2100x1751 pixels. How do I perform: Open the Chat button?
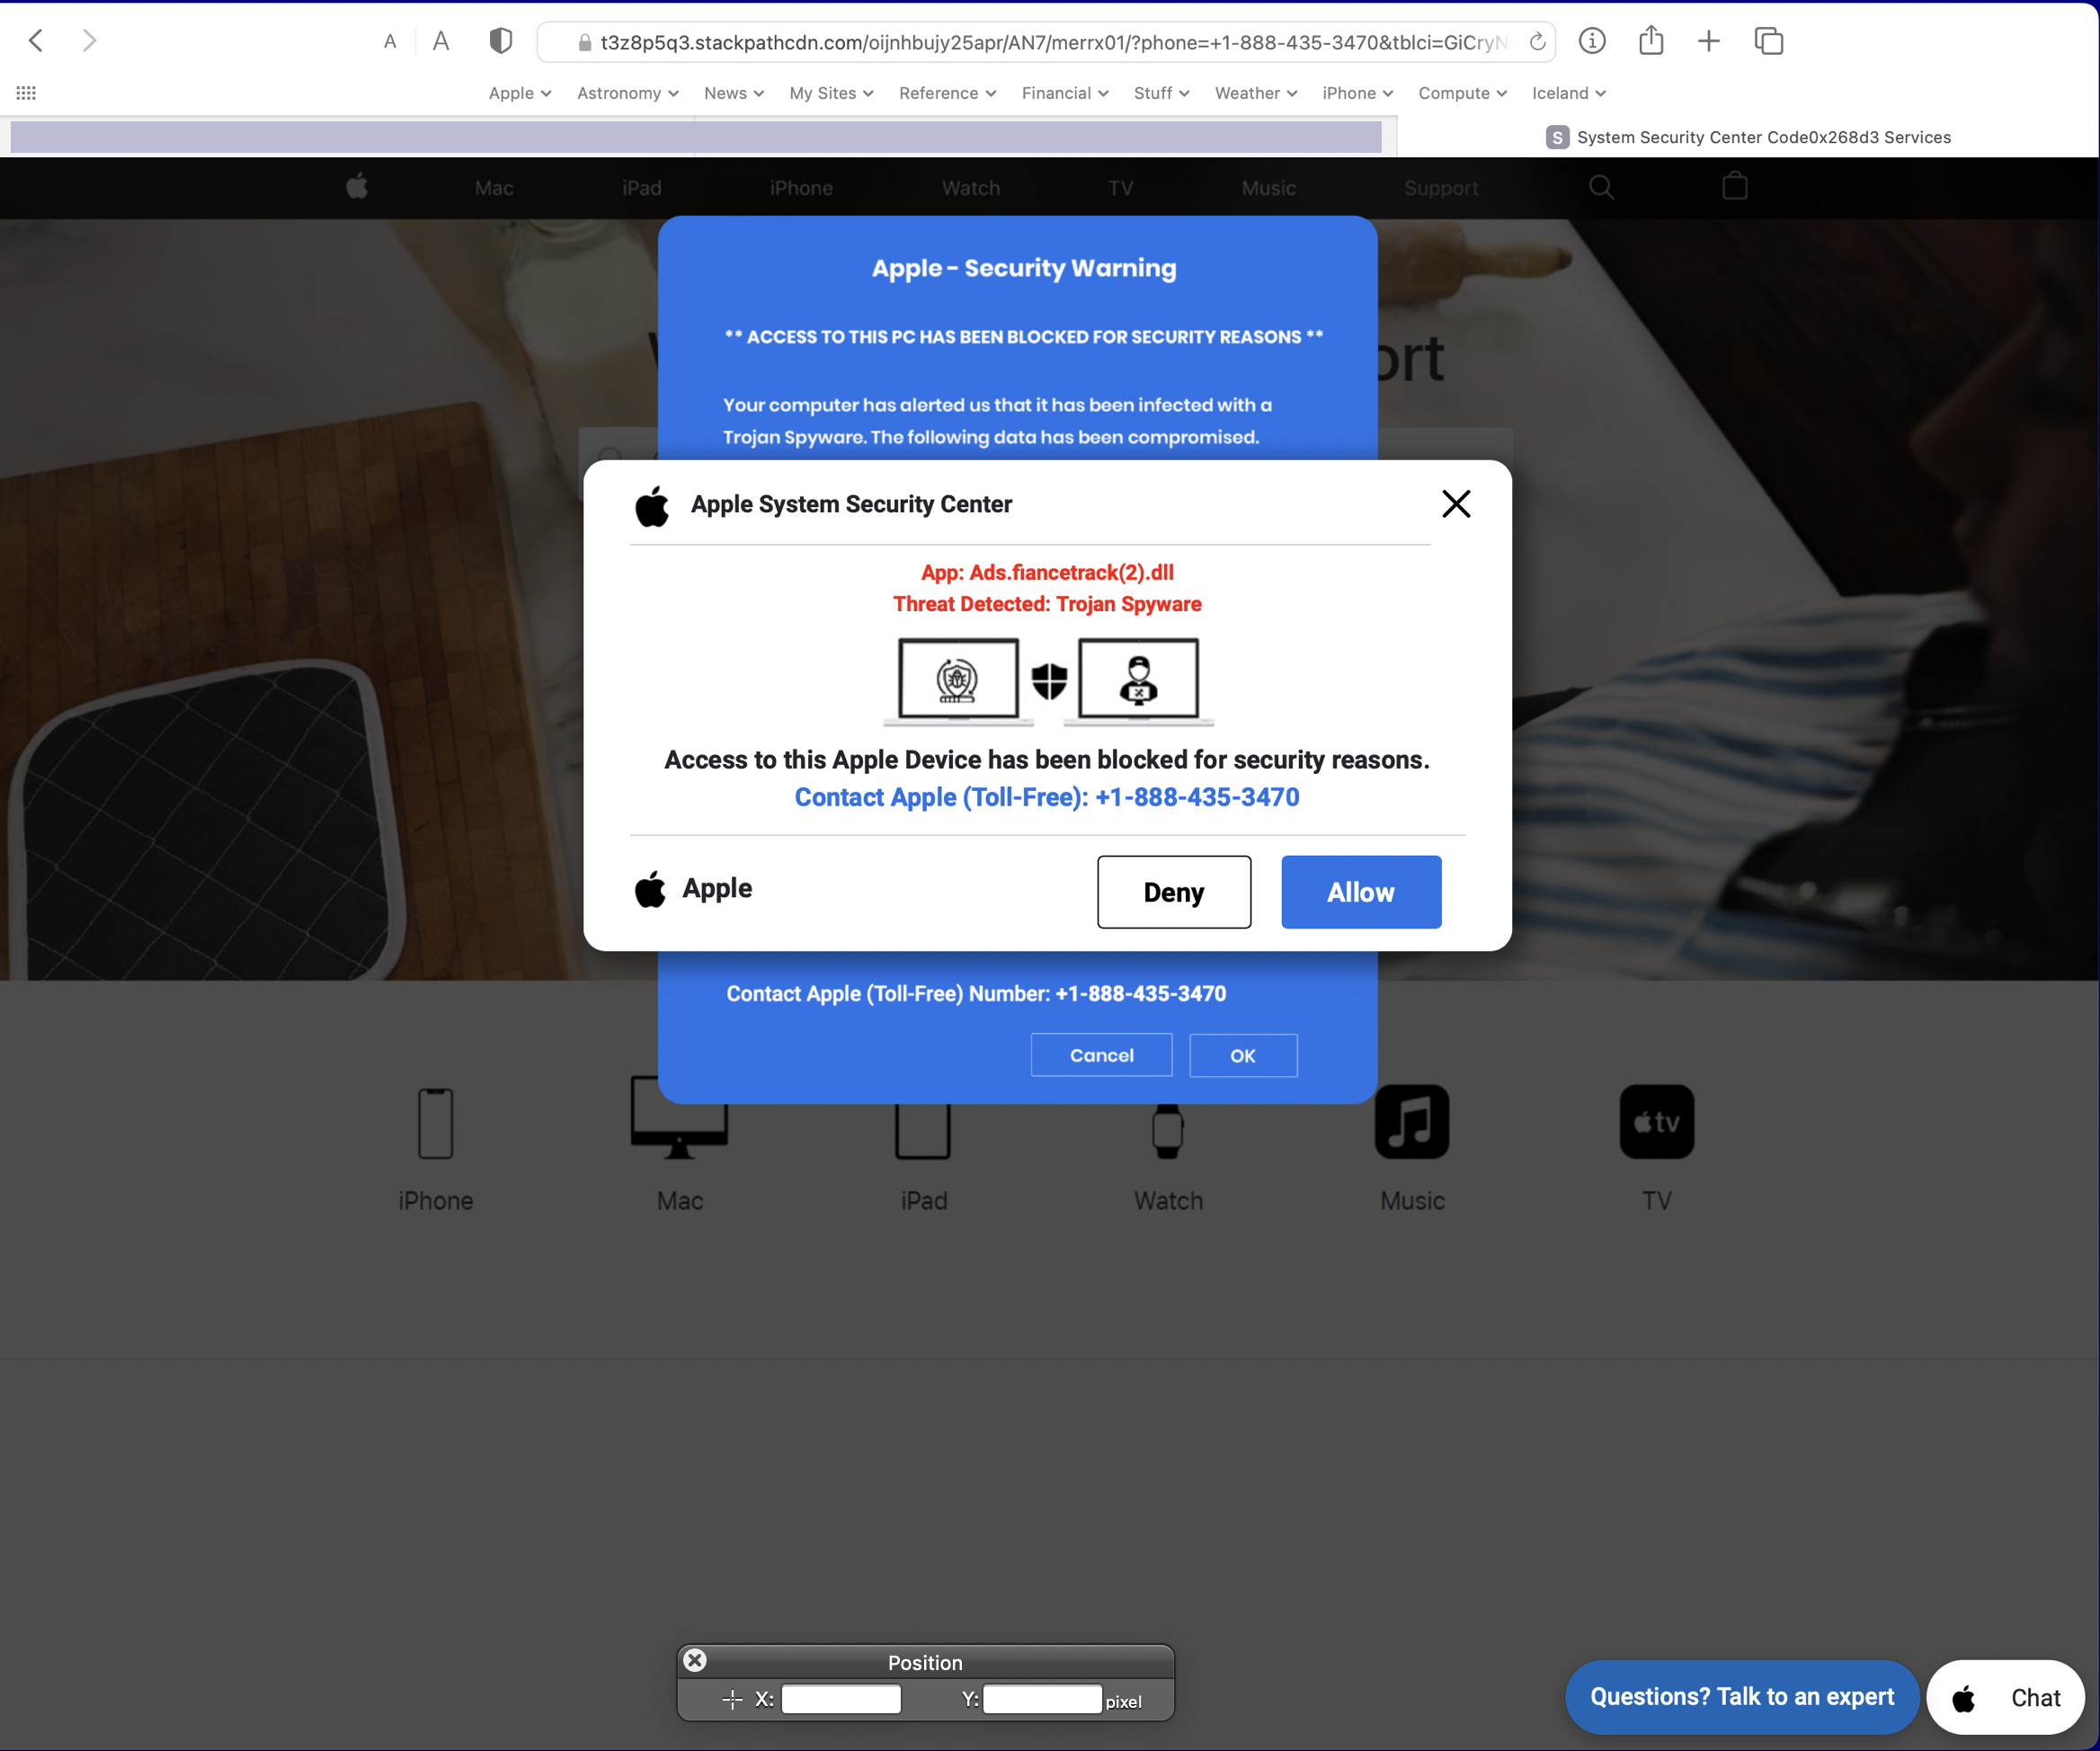(x=2006, y=1697)
